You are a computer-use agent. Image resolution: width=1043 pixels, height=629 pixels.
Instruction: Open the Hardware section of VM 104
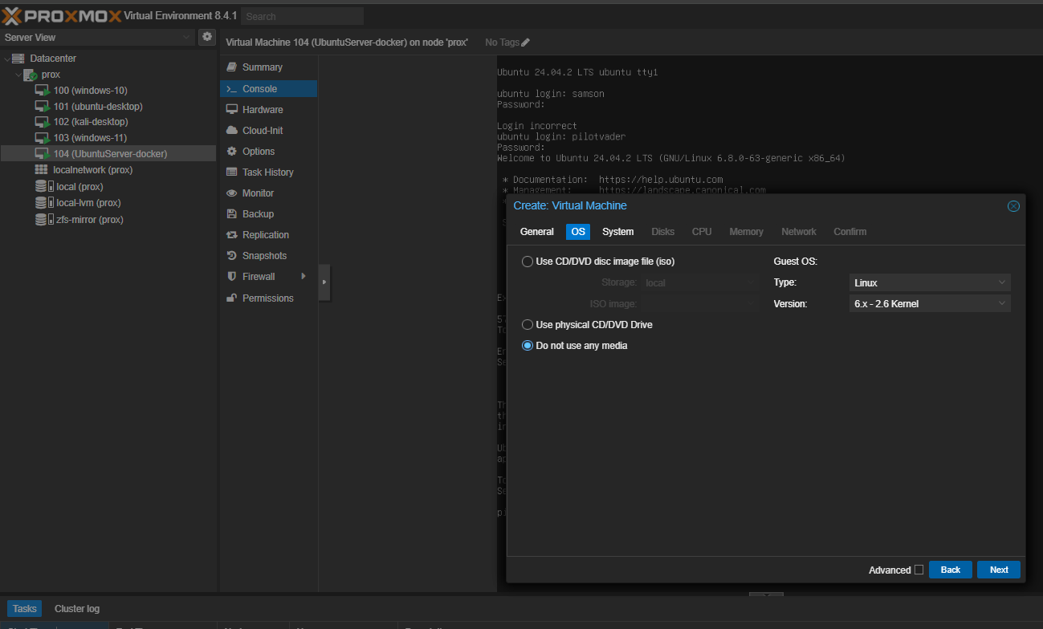263,110
